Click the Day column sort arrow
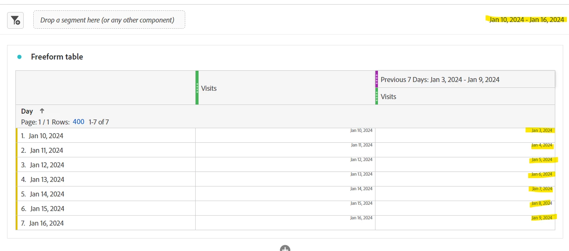Image resolution: width=569 pixels, height=251 pixels. tap(42, 111)
